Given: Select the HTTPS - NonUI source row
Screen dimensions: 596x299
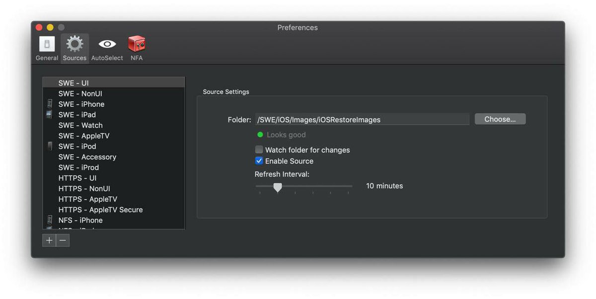Looking at the screenshot, I should click(x=114, y=188).
